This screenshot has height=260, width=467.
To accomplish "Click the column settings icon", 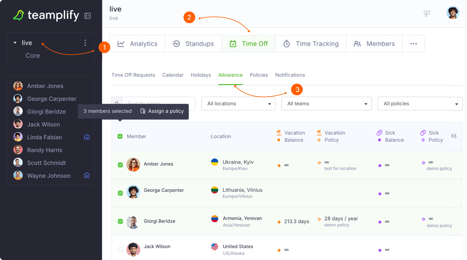I will point(454,136).
